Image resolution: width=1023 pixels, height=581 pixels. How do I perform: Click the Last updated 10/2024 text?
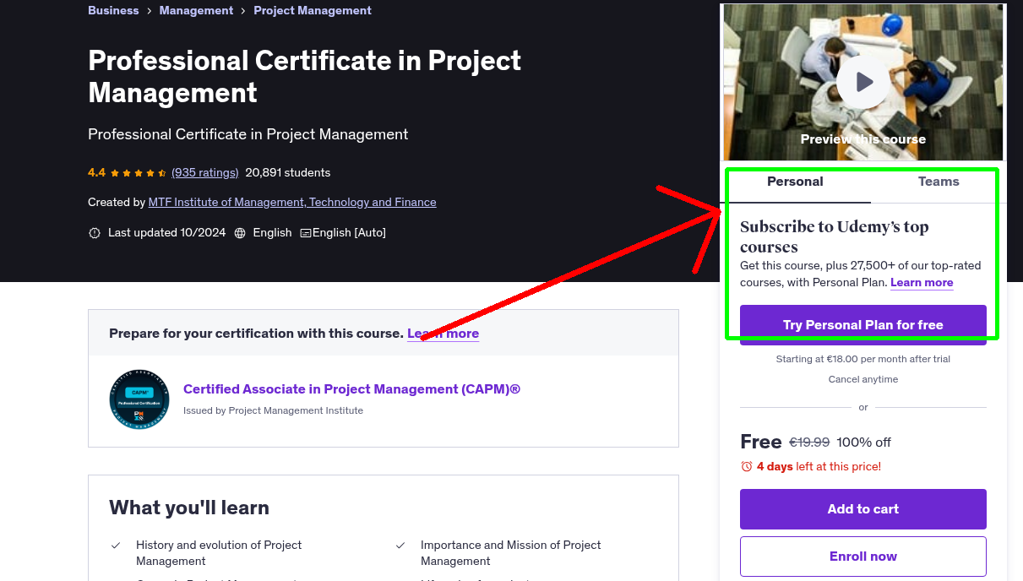(x=166, y=233)
